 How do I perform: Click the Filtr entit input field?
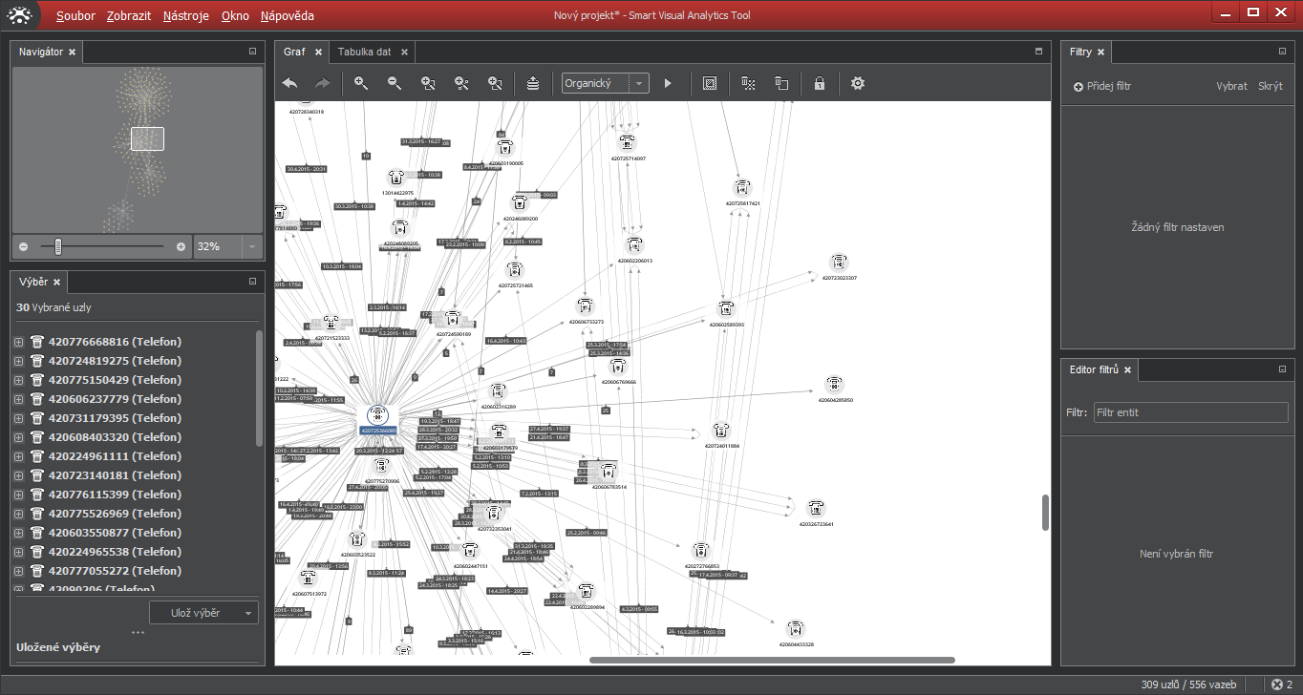click(1190, 412)
